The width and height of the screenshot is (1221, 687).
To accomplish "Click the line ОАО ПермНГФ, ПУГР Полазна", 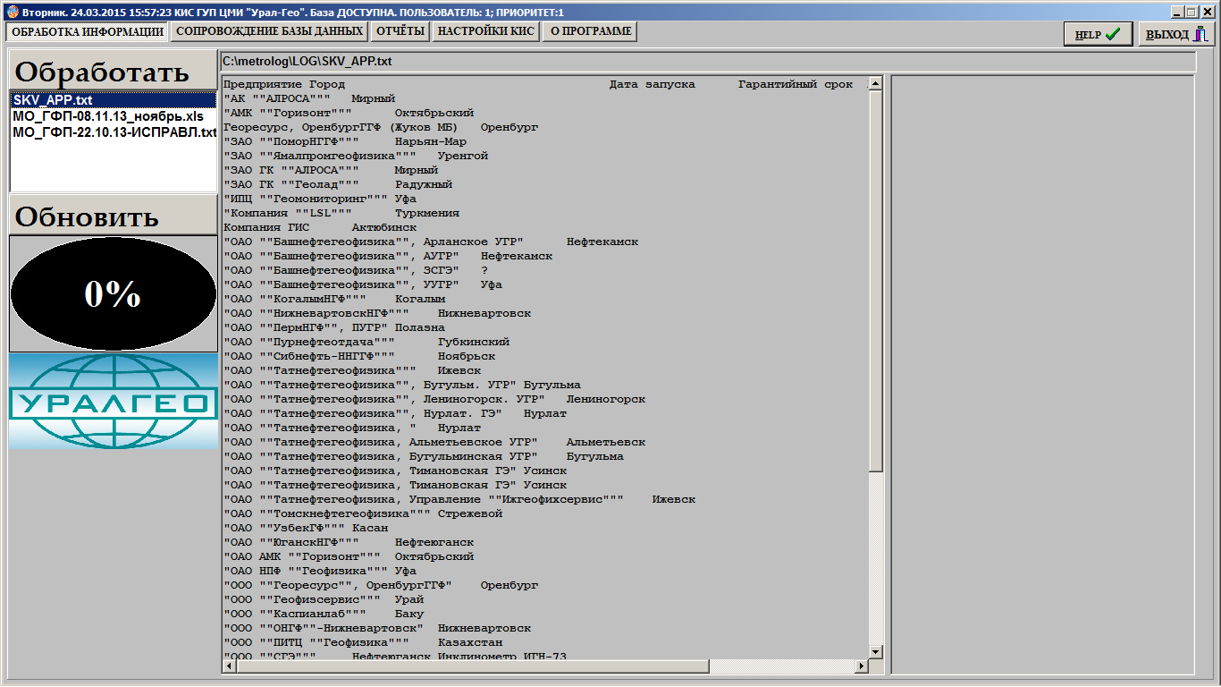I will pos(333,327).
